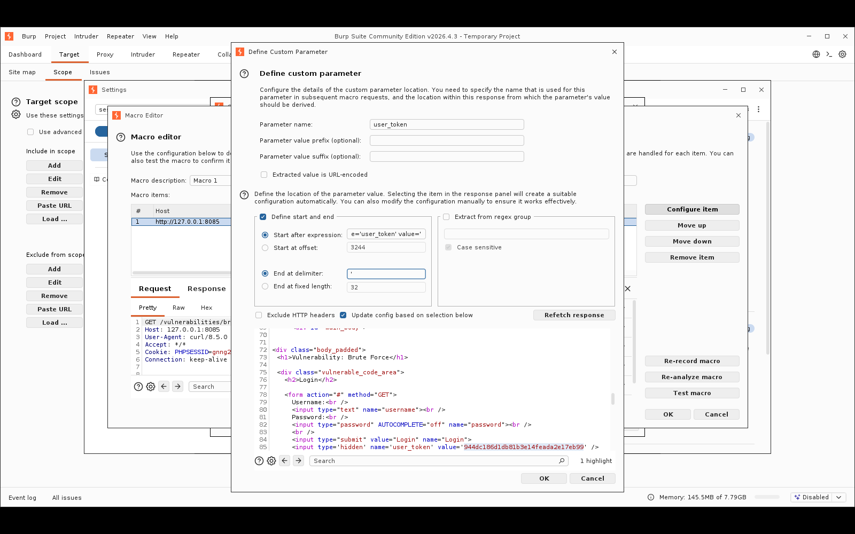Select the Start after expression radio button

pyautogui.click(x=265, y=235)
